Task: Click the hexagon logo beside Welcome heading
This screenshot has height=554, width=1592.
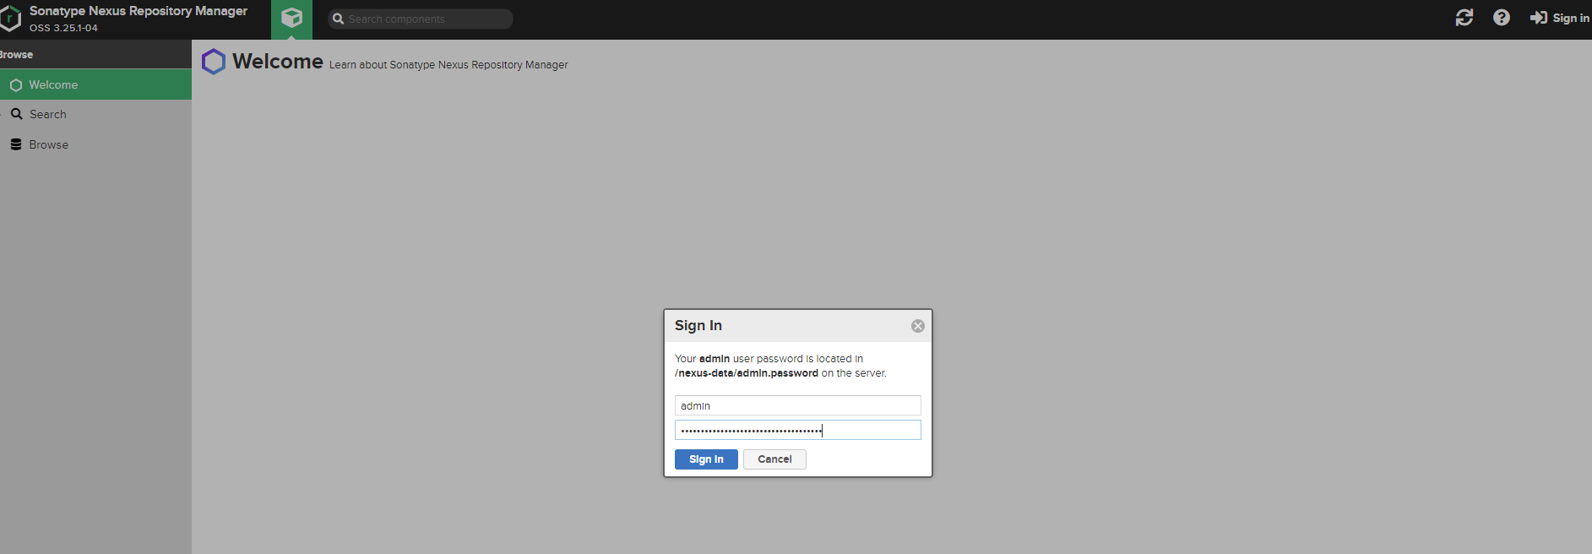Action: [x=214, y=62]
